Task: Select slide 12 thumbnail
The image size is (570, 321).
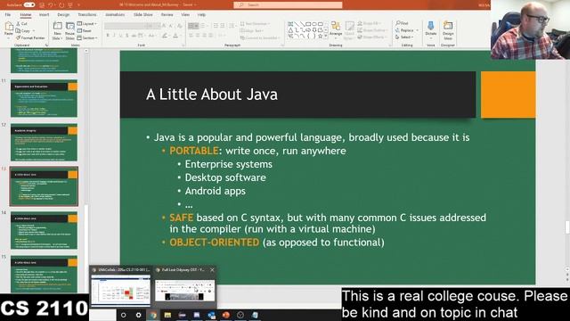Action: 44,143
